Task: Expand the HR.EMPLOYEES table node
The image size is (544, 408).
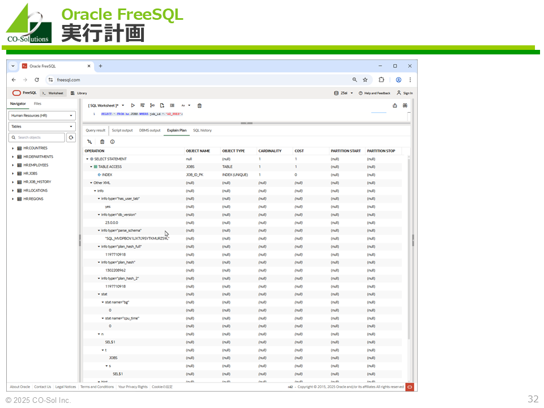Action: 13,165
